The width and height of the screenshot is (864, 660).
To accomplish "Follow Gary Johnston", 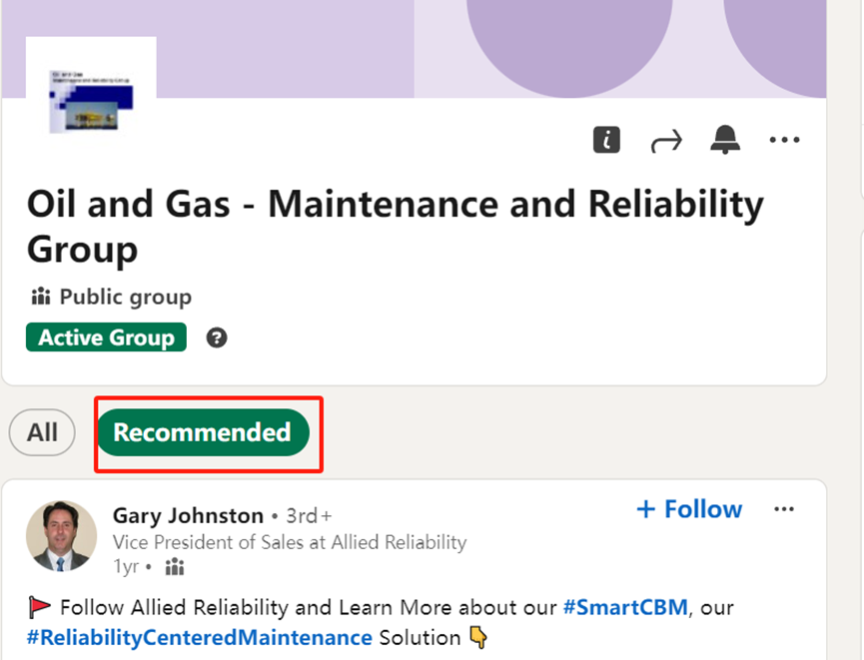I will (689, 509).
